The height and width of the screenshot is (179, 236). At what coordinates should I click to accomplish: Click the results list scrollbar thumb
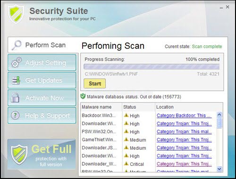click(219, 123)
